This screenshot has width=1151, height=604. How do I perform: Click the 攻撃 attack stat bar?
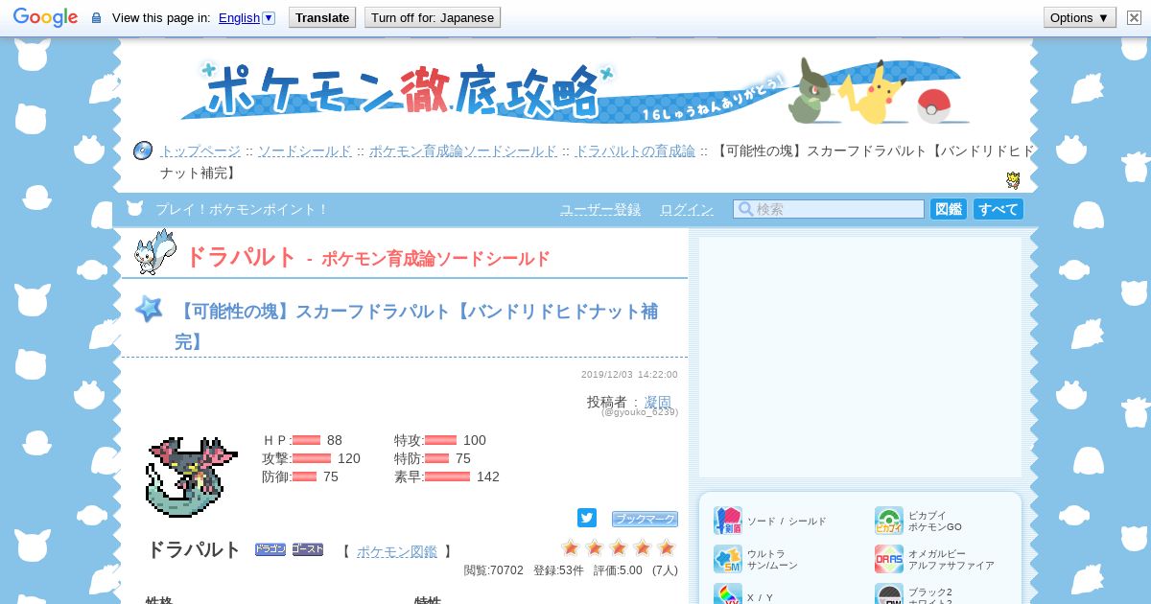312,458
